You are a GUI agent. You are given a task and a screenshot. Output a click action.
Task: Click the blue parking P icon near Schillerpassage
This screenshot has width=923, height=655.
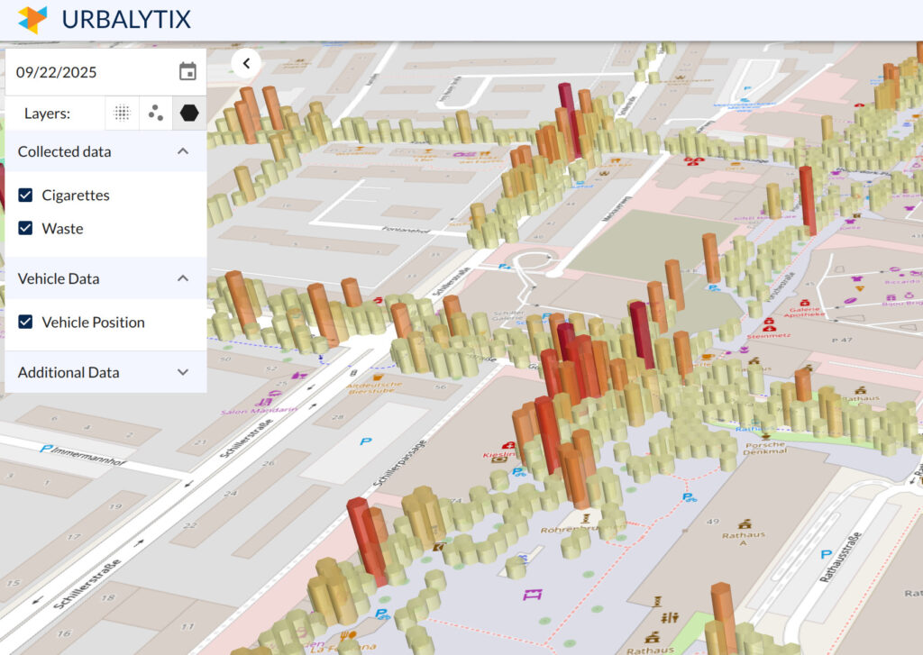(x=366, y=441)
